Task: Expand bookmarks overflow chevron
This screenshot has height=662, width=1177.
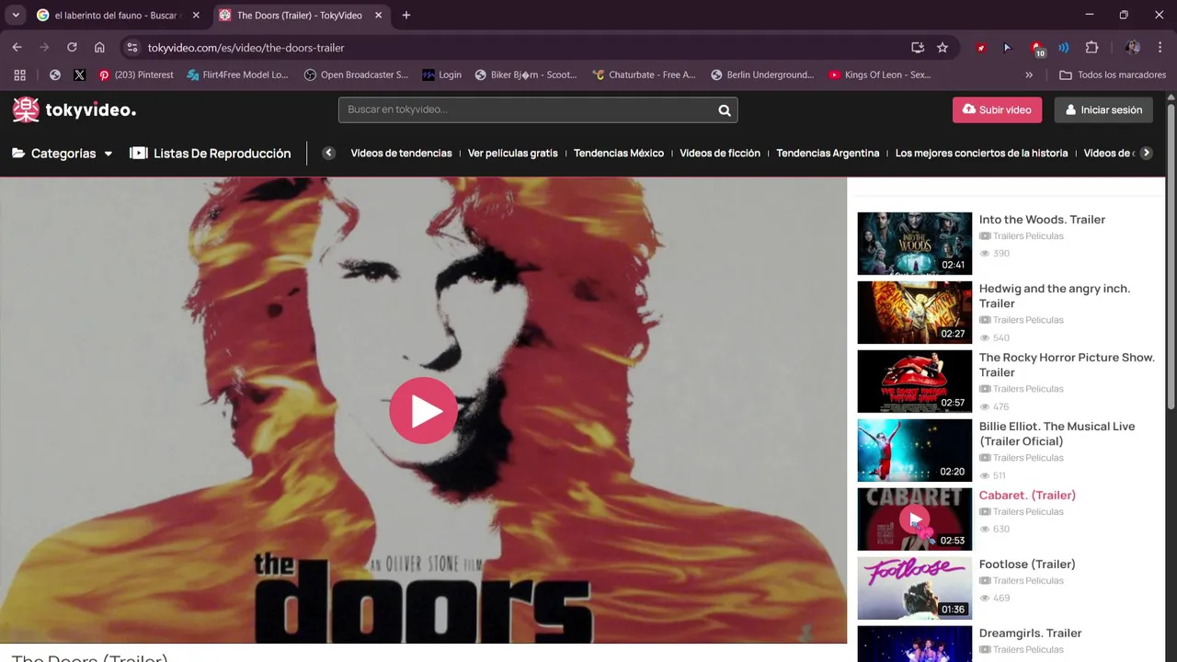Action: point(1031,75)
